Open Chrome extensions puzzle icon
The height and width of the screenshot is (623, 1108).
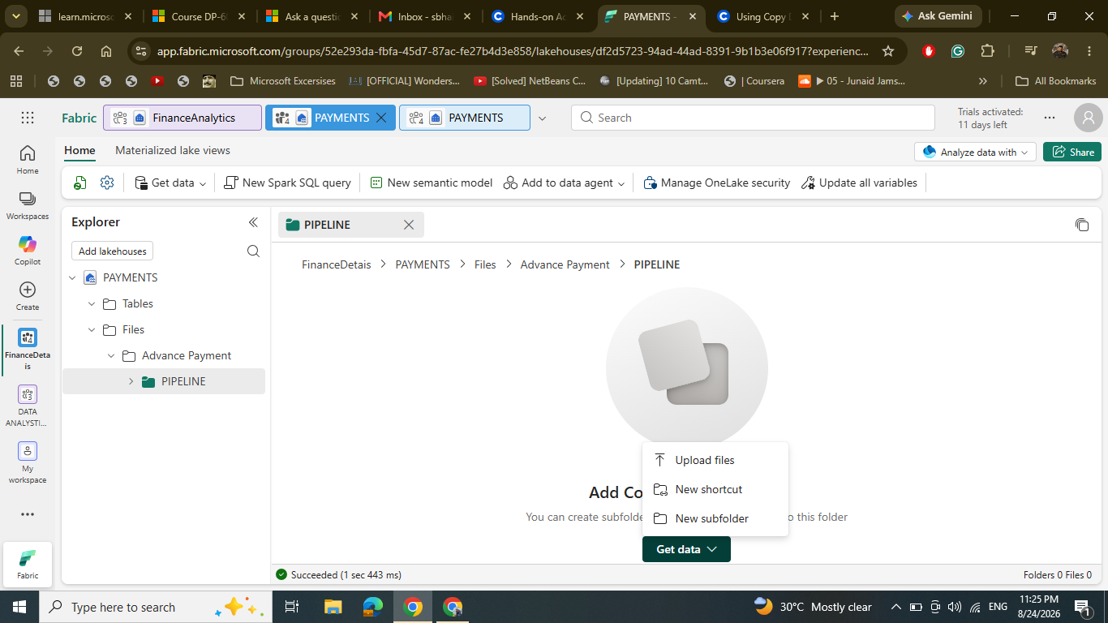pos(987,50)
